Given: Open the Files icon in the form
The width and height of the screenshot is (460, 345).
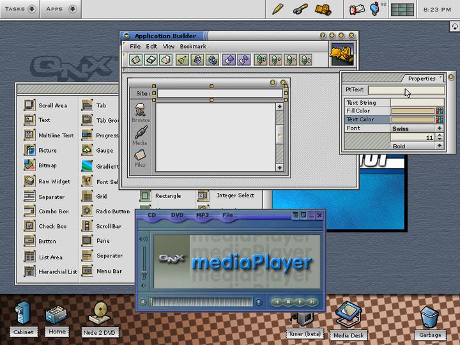Looking at the screenshot, I should 140,157.
